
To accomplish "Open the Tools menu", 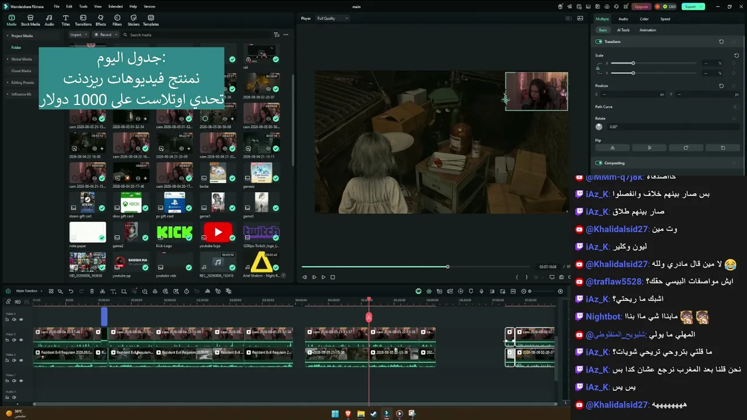I will click(x=83, y=6).
